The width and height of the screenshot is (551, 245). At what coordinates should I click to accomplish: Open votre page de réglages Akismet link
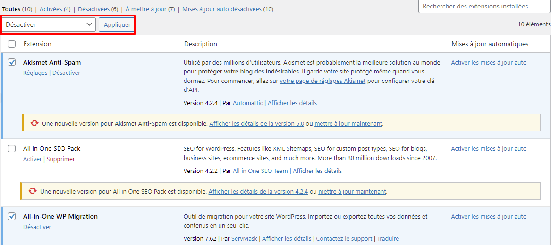(x=322, y=81)
